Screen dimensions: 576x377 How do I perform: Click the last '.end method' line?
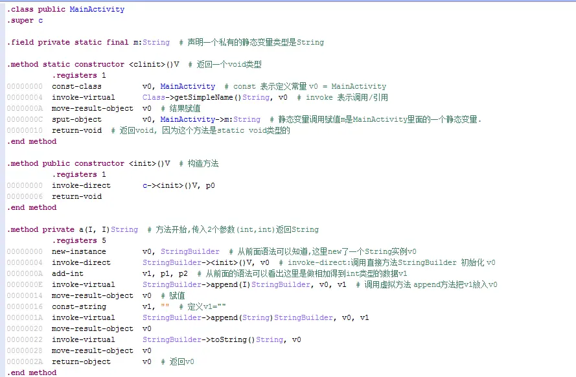[32, 372]
